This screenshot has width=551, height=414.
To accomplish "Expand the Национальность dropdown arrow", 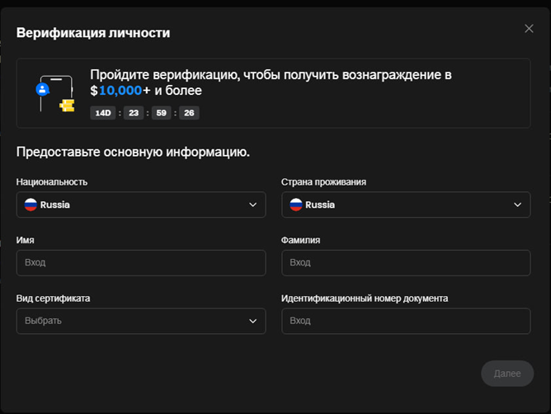I will tap(253, 205).
